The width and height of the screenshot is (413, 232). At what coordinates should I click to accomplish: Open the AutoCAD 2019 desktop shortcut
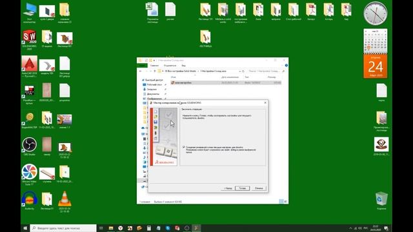[29, 66]
